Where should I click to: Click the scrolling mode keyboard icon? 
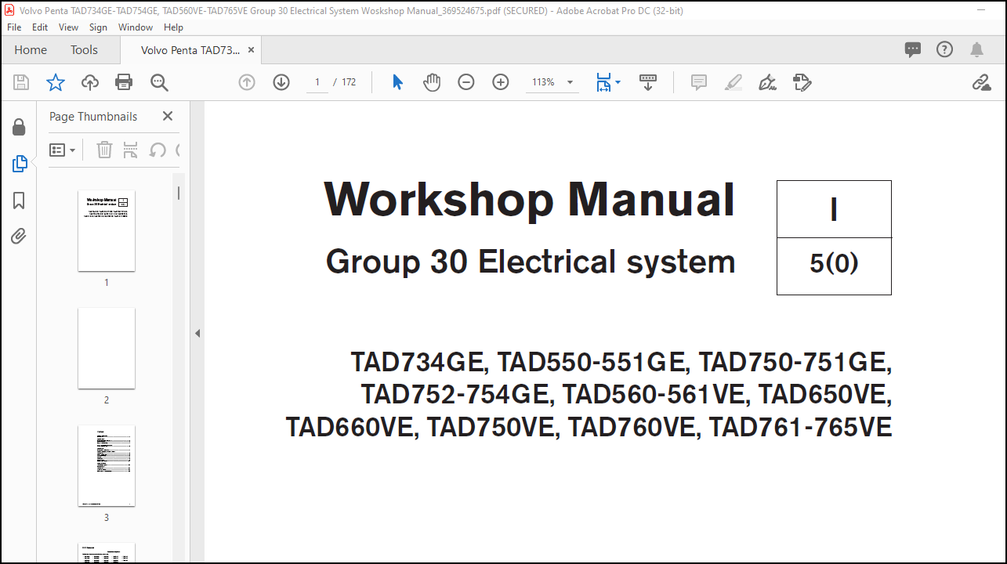point(648,82)
